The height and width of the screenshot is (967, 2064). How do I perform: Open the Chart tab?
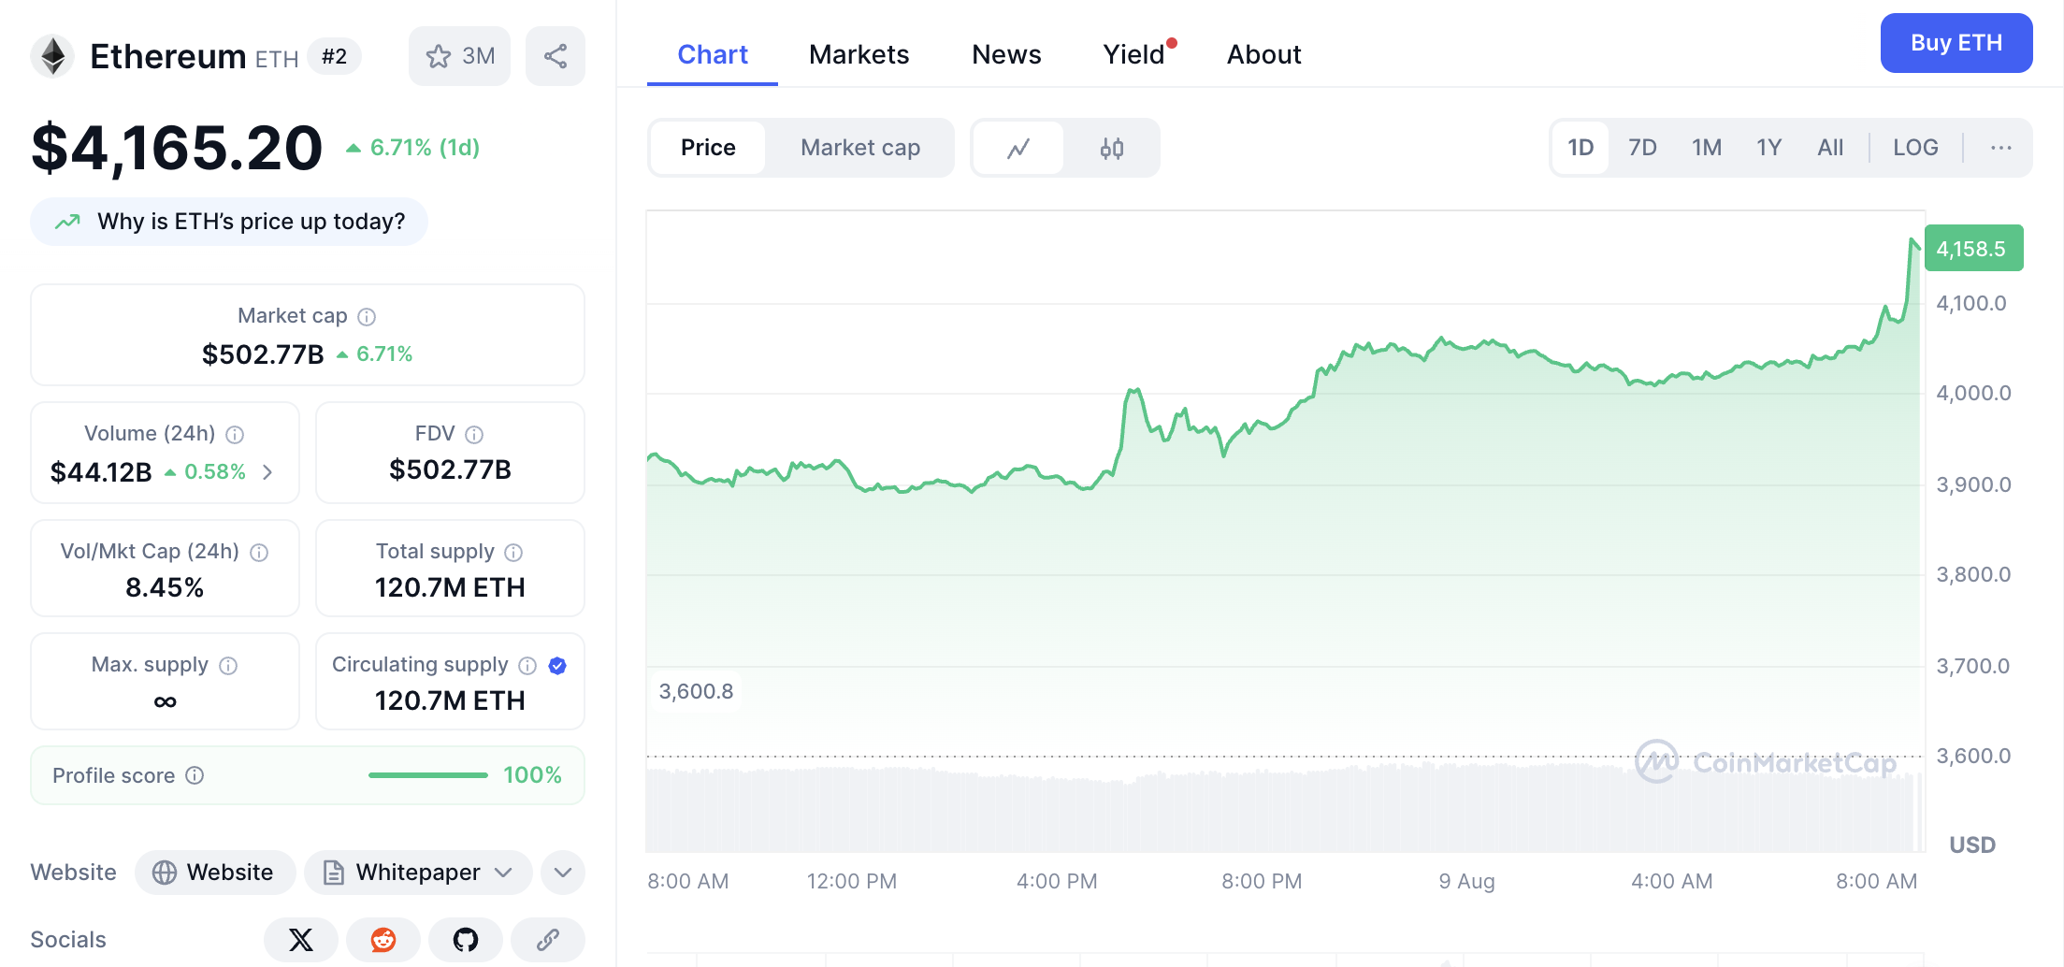713,54
